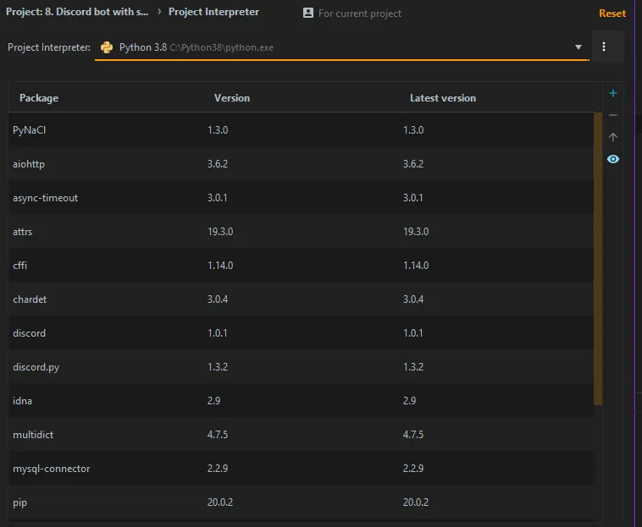Click latest version 2.9 of idna

point(409,401)
